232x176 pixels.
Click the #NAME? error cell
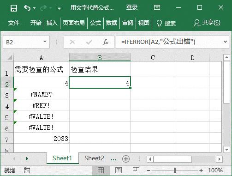(42, 94)
